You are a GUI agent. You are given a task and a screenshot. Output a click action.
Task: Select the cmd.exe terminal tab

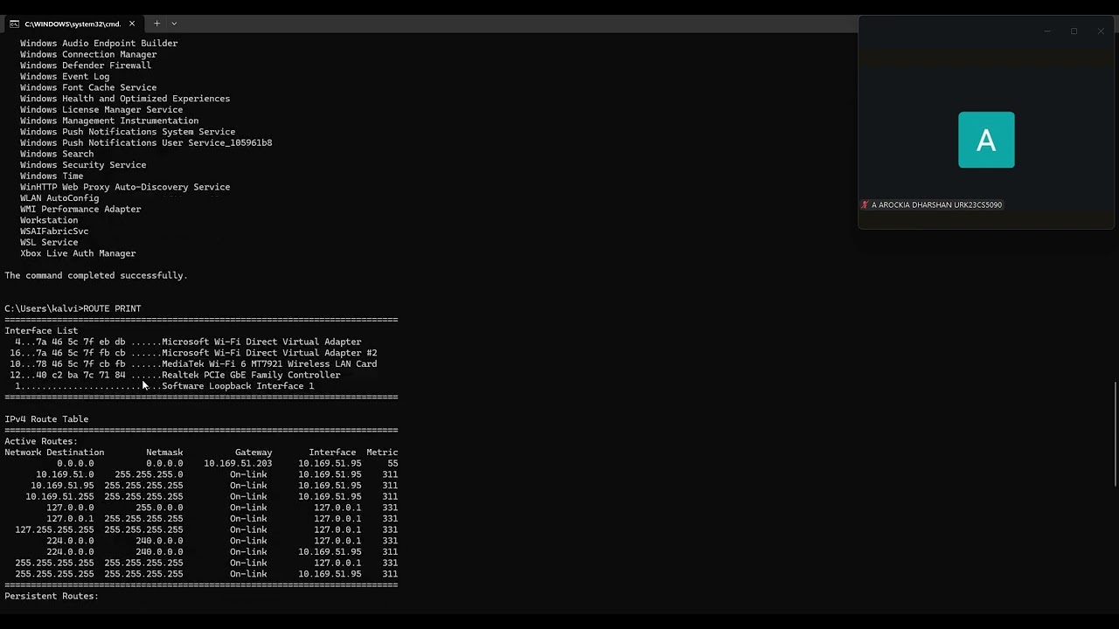coord(73,24)
